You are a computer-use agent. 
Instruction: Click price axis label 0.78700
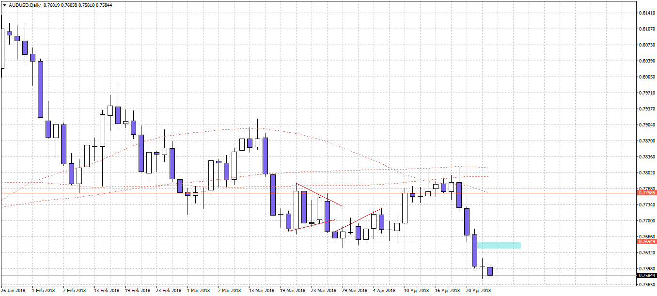pos(648,141)
